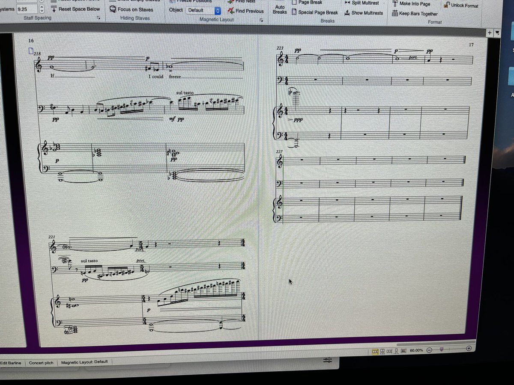Click the mixer sliders icon below the status bar
The height and width of the screenshot is (385, 514).
pyautogui.click(x=328, y=361)
